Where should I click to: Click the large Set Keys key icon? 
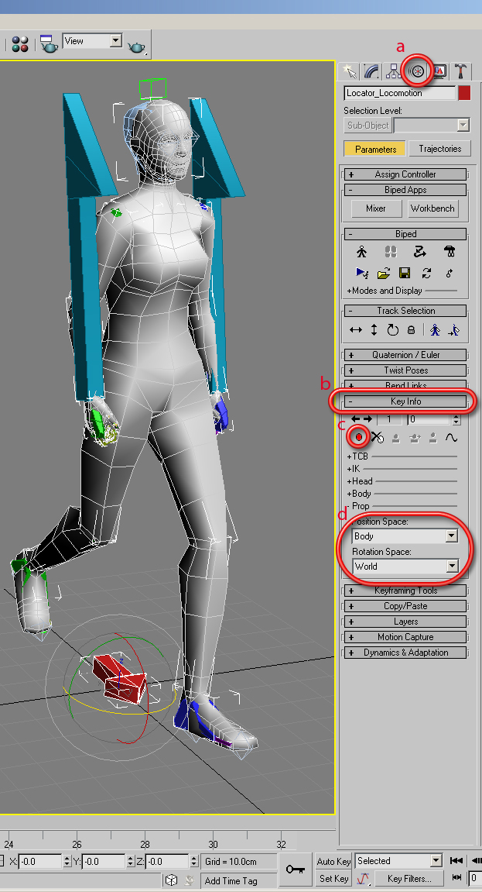coord(296,870)
